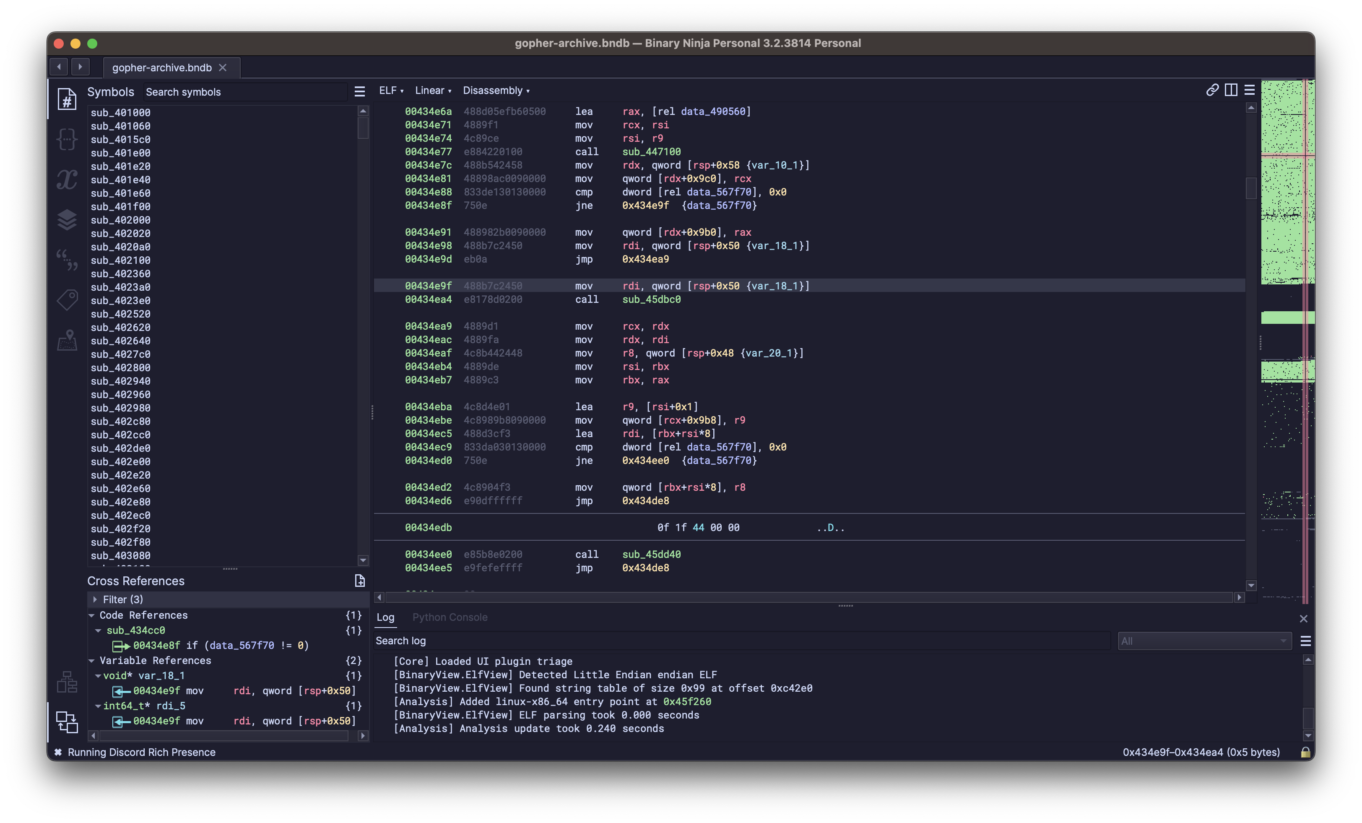Click the link sync views icon
The width and height of the screenshot is (1362, 823).
click(1212, 90)
